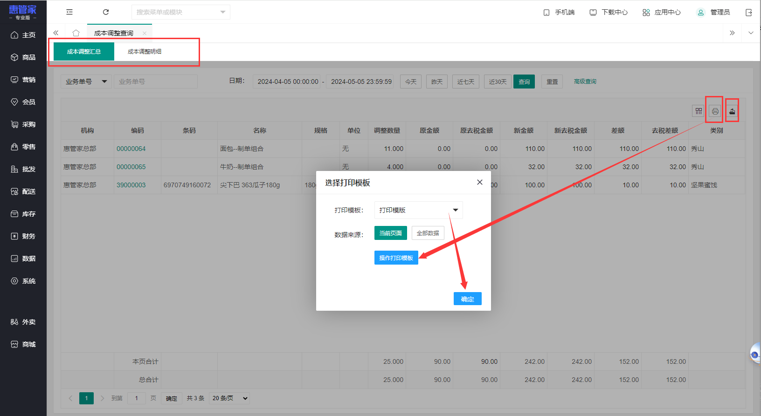Filter by 昨天 yesterday
Viewport: 761px width, 416px height.
coord(437,82)
